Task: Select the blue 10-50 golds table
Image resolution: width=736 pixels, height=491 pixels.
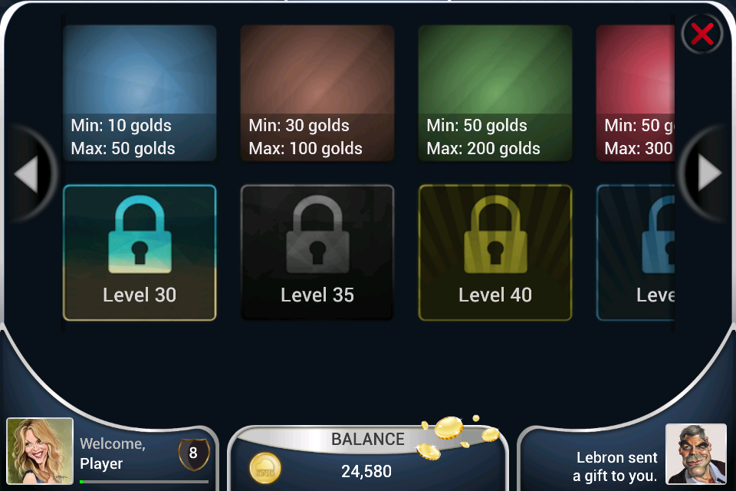Action: (140, 93)
